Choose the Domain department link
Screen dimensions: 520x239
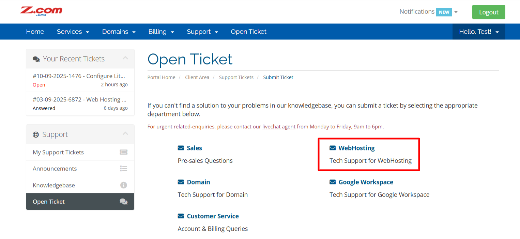click(198, 182)
